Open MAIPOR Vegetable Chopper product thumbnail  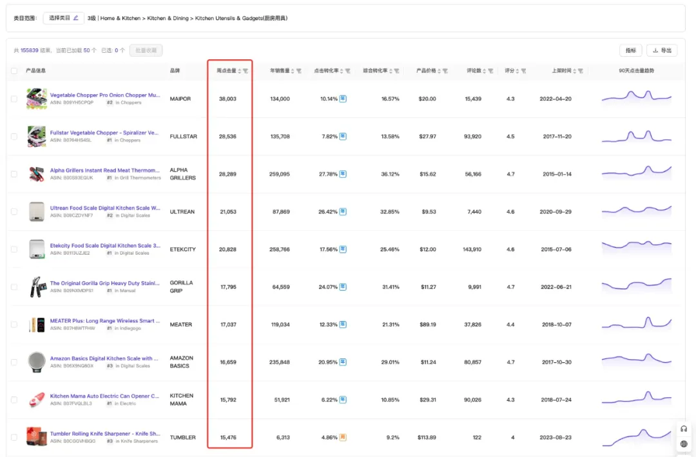36,99
